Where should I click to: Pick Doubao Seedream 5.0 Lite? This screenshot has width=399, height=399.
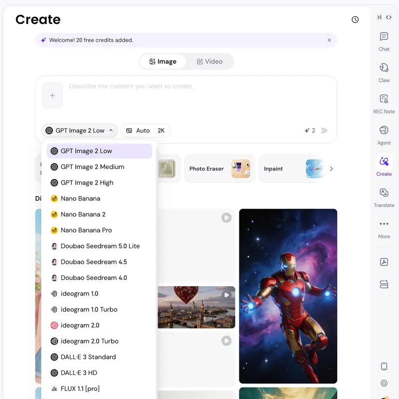(x=99, y=246)
